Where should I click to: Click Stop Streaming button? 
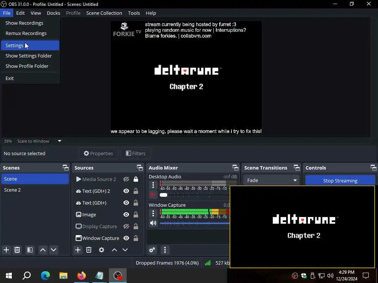[340, 181]
